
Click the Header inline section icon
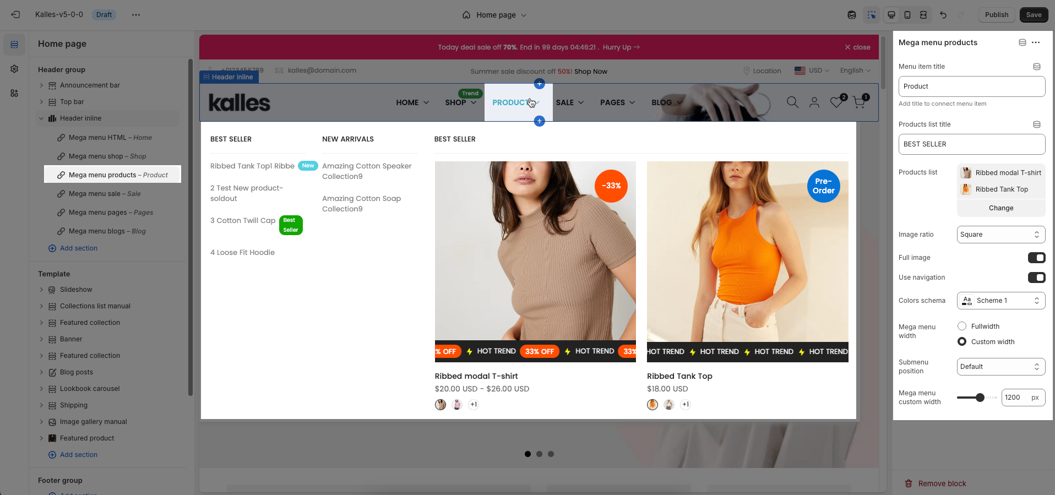point(52,118)
